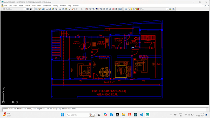The width and height of the screenshot is (210, 118).
Task: Open the Edit menu
Action: click(10, 6)
